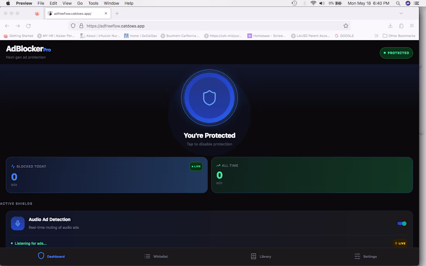Click the Bluetooth menu bar icon
The image size is (426, 266).
[x=304, y=3]
